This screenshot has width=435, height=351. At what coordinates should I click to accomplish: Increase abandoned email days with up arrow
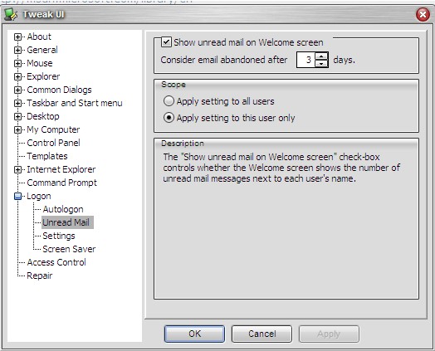(x=321, y=56)
